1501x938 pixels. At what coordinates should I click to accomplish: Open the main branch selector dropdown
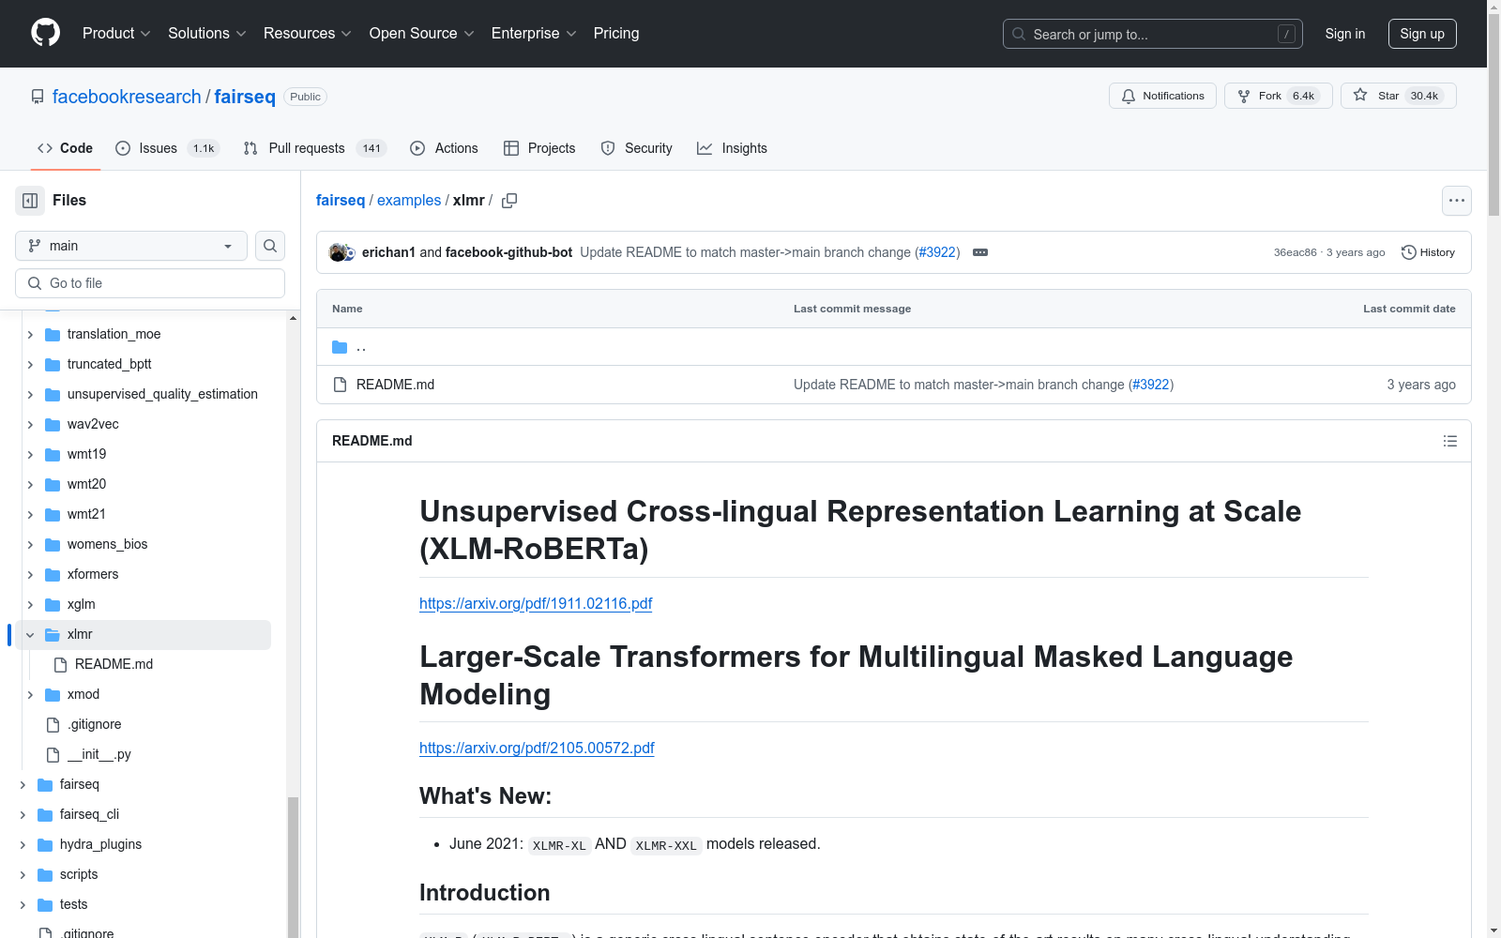click(131, 246)
